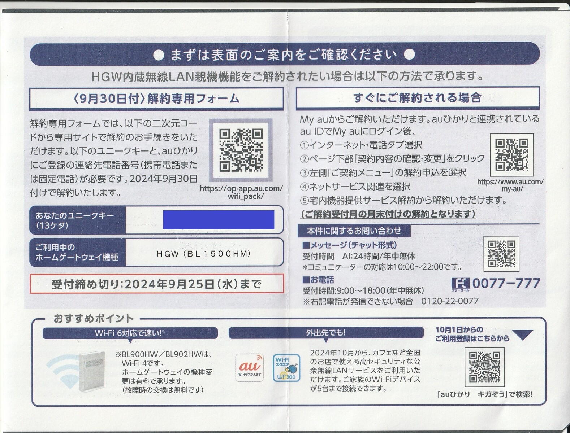The image size is (570, 433).
Task: Click the 10月1日からのご利用登録はこちらから label
Action: tap(472, 334)
